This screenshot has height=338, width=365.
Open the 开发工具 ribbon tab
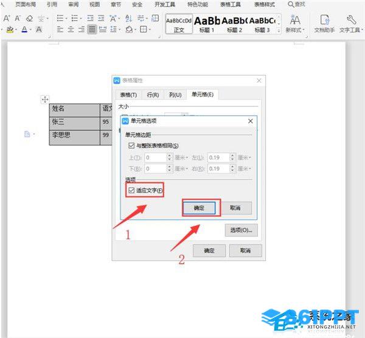[165, 4]
